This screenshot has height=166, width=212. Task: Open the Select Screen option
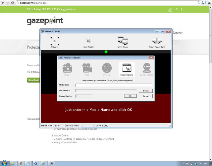pos(123,42)
